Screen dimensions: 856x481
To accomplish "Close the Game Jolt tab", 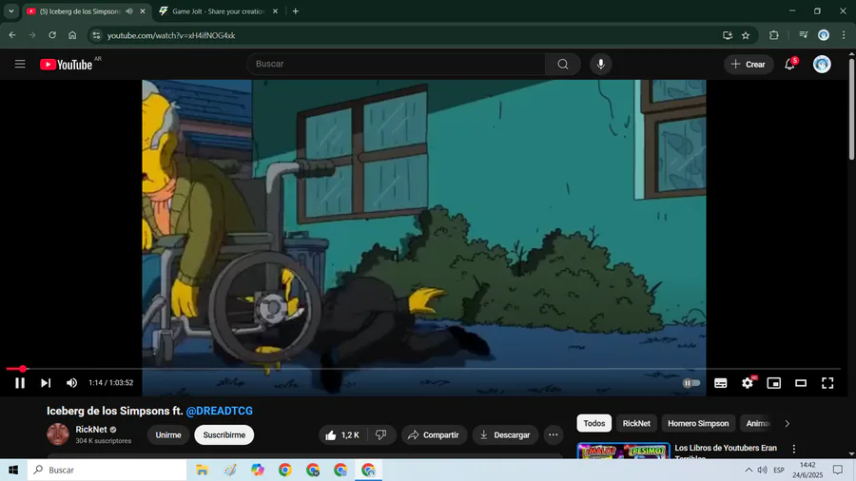I will (275, 10).
